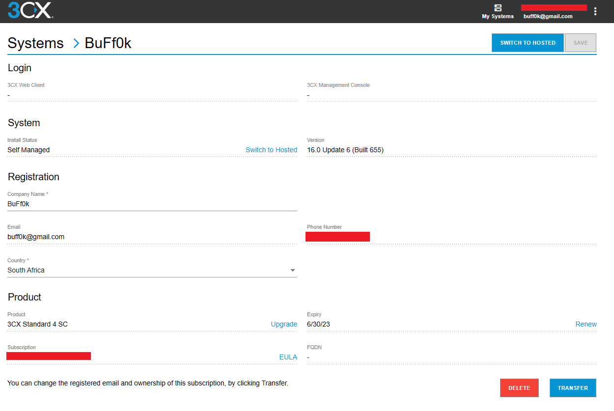Click the South Africa country value
The image size is (614, 411).
coord(26,270)
